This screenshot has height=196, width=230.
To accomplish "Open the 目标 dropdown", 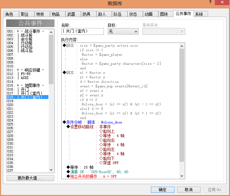I will [x=123, y=31].
